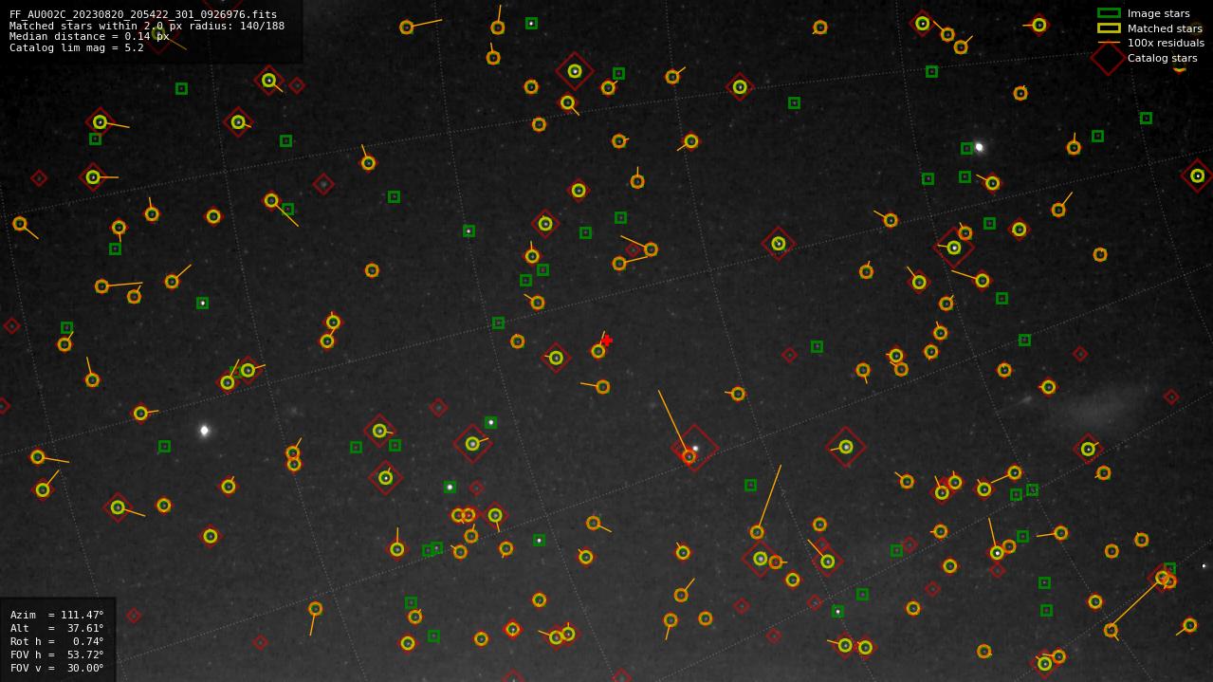Image resolution: width=1213 pixels, height=682 pixels.
Task: Click the '100x residuals' legend label
Action: point(1166,43)
